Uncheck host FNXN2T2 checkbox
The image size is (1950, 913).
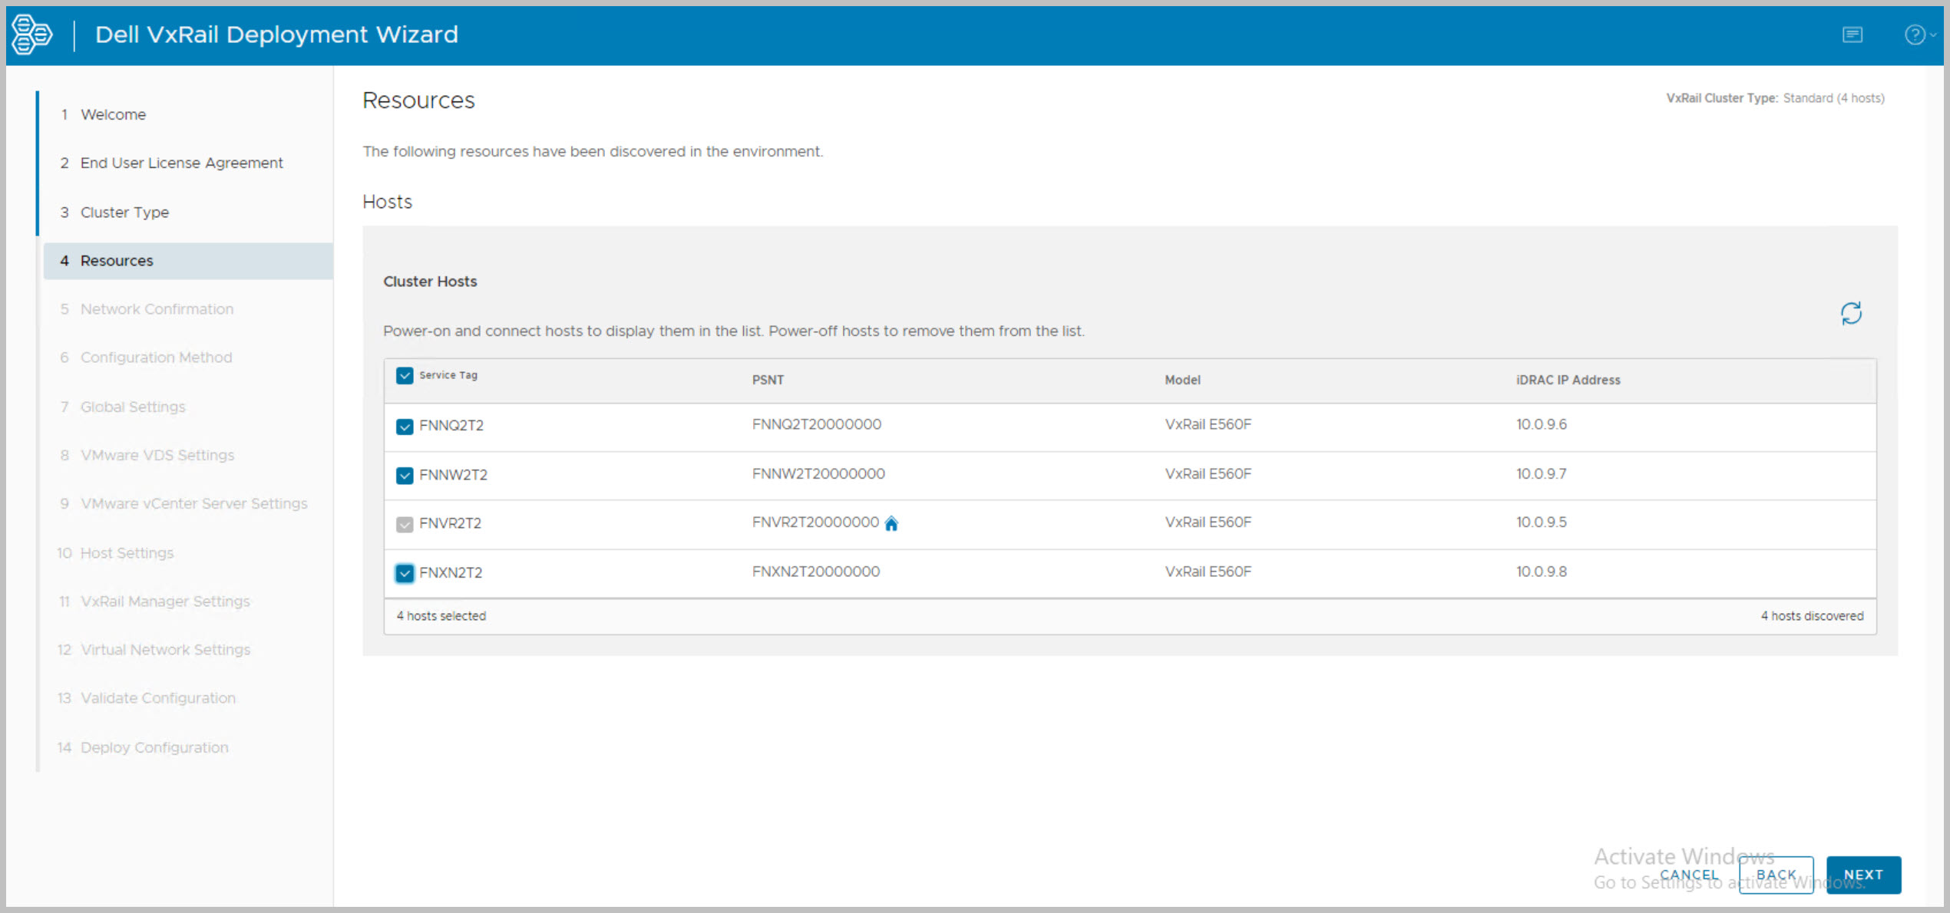click(x=405, y=573)
